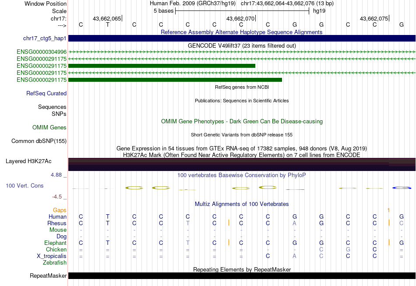
Task: Click the Rhesus species row label
Action: (x=57, y=223)
